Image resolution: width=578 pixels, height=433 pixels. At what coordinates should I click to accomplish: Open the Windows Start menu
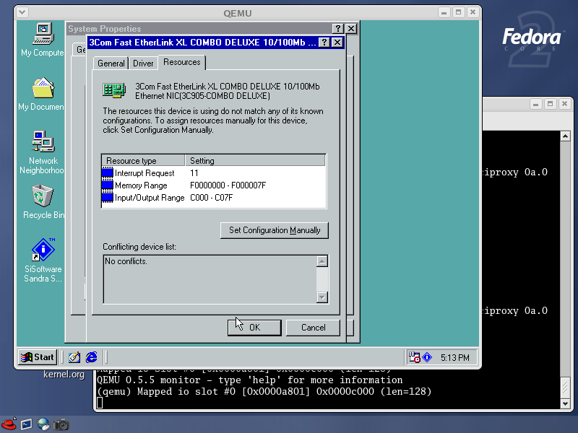click(x=38, y=357)
